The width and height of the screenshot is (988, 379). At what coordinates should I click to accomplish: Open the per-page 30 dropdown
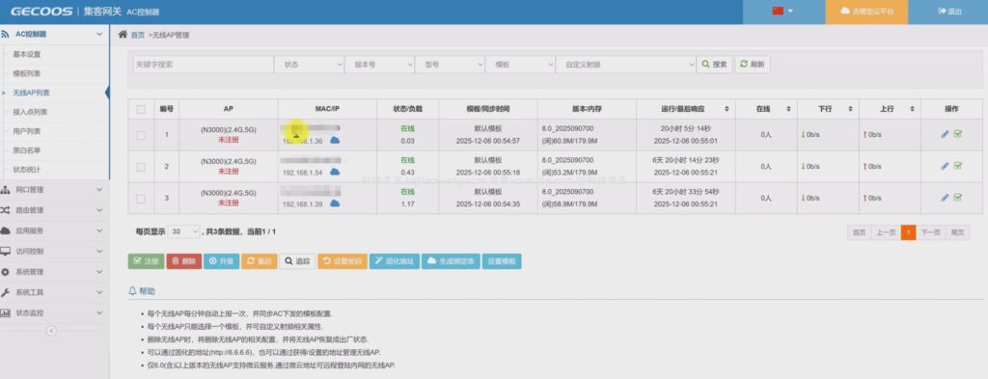tap(184, 231)
